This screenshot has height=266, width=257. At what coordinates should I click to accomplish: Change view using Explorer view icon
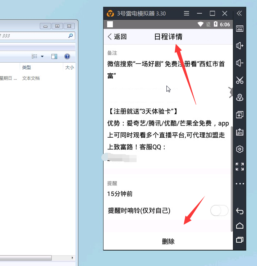click(35, 56)
